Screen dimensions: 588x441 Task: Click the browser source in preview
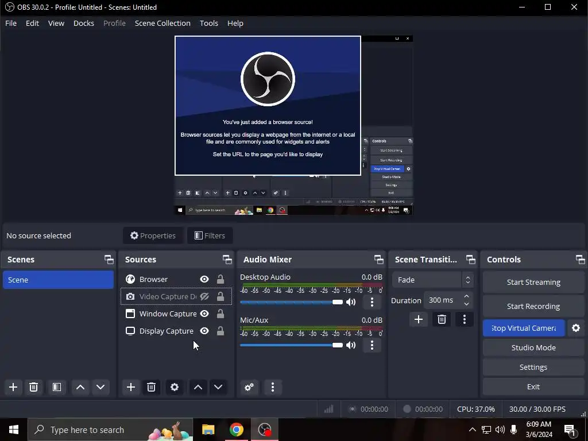click(x=268, y=106)
